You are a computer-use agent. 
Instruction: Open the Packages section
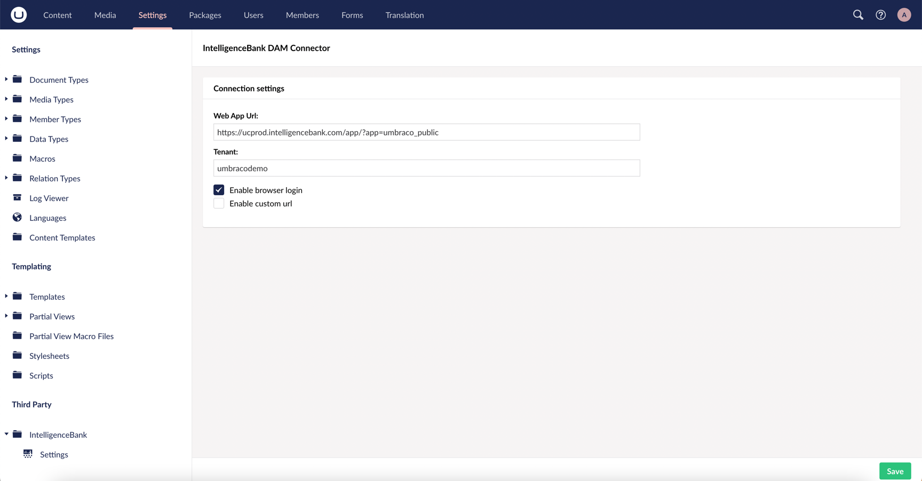pos(205,15)
